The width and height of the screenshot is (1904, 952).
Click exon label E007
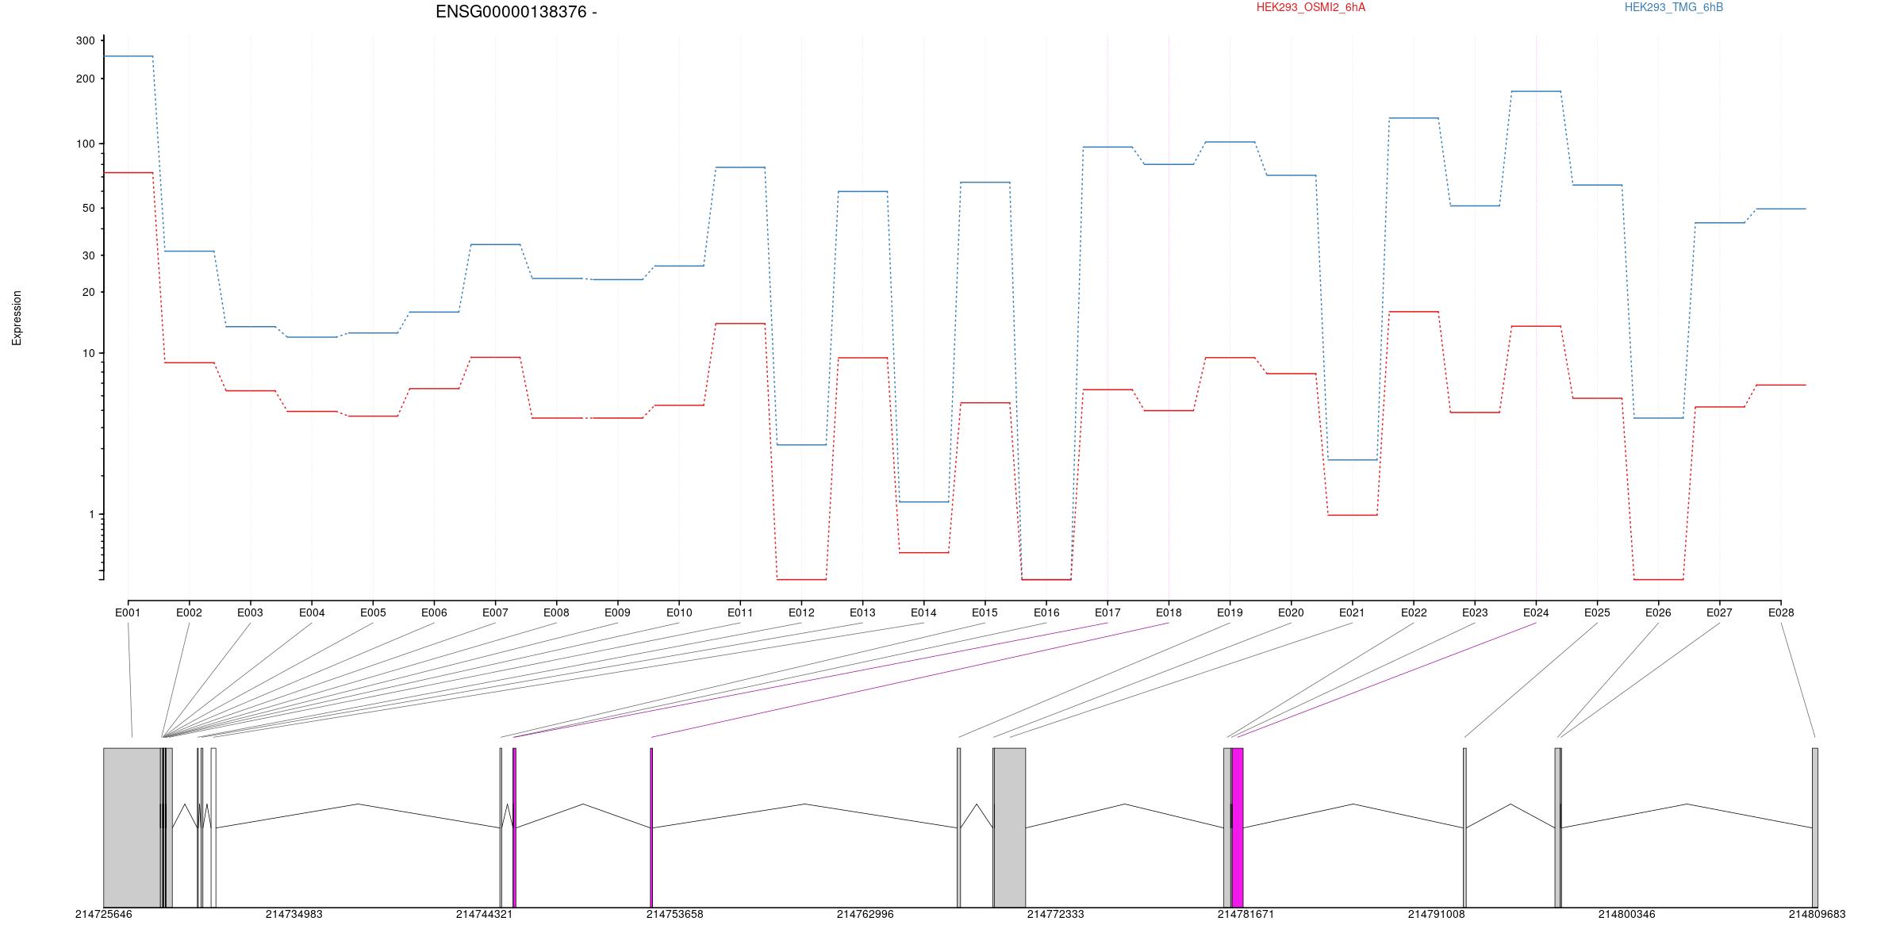pyautogui.click(x=495, y=612)
